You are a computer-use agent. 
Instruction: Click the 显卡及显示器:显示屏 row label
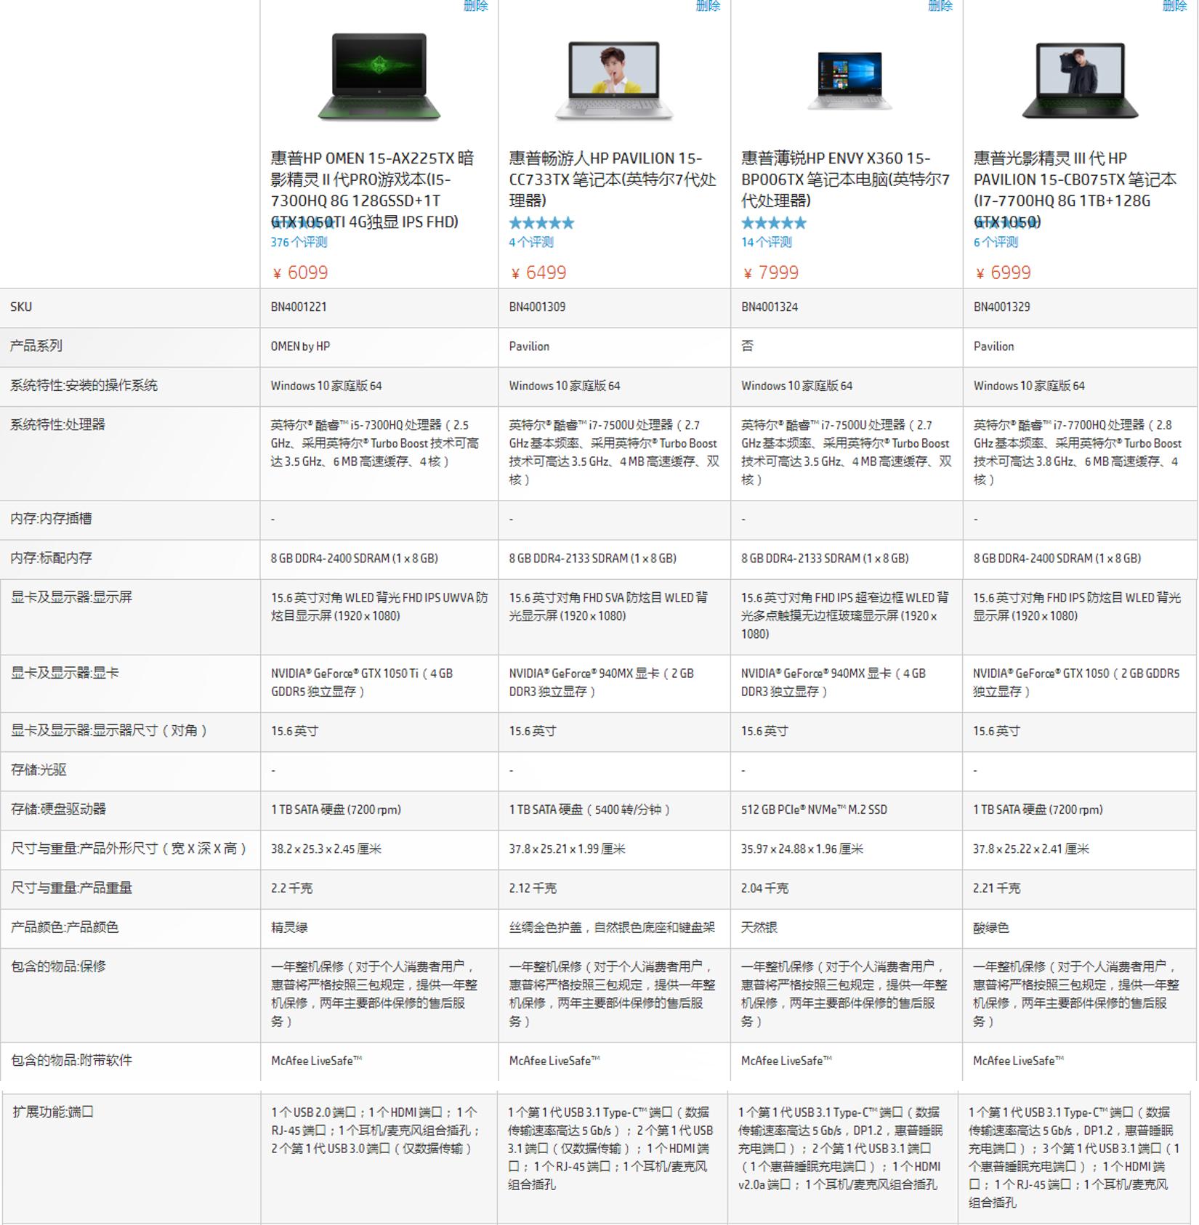tap(71, 597)
